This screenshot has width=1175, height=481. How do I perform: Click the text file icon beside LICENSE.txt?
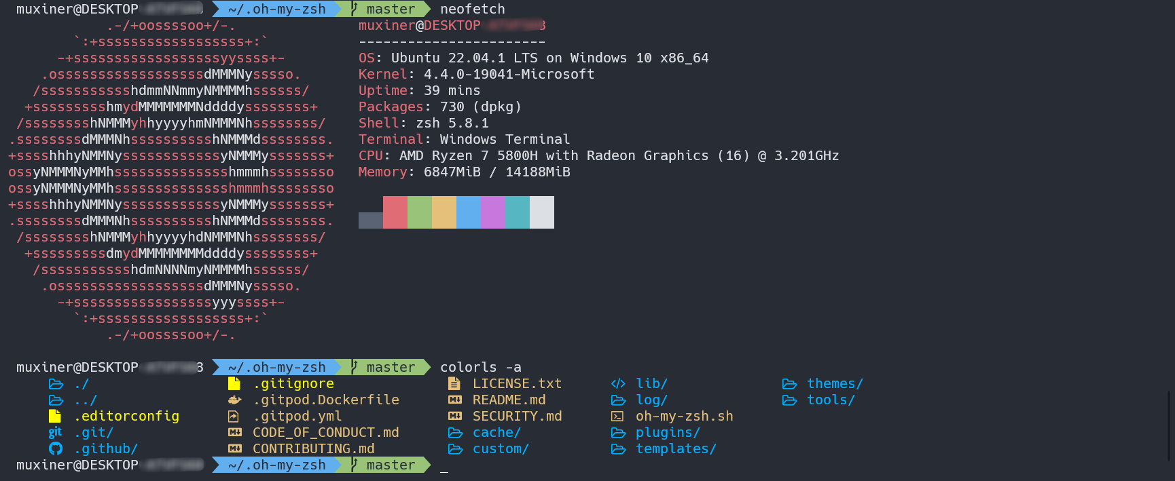454,383
